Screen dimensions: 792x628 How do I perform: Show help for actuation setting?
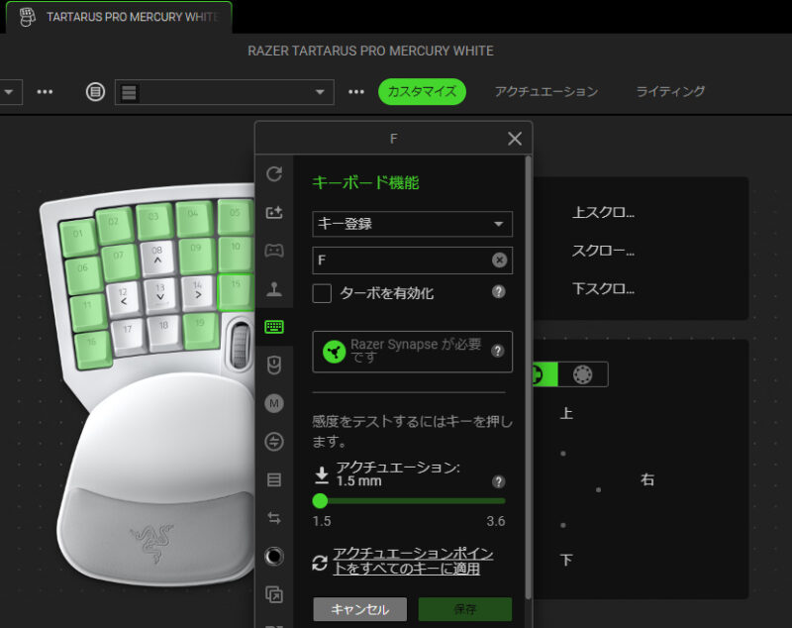click(x=499, y=481)
